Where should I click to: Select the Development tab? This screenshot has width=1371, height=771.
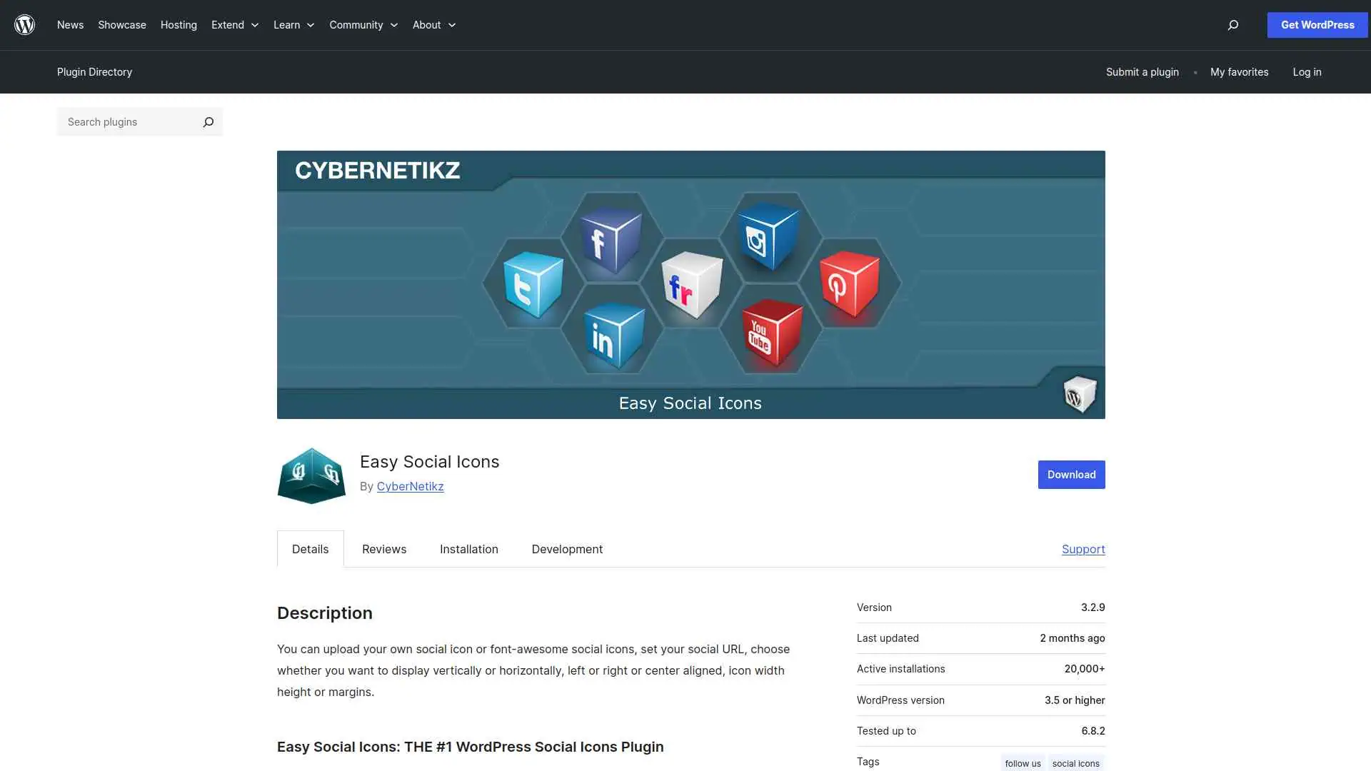pos(567,549)
